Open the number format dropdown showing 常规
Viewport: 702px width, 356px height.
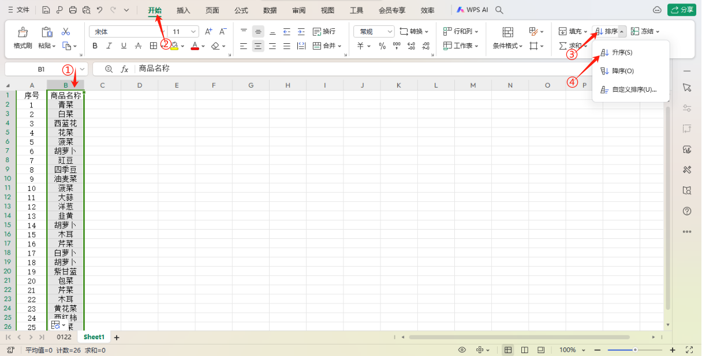click(x=390, y=32)
